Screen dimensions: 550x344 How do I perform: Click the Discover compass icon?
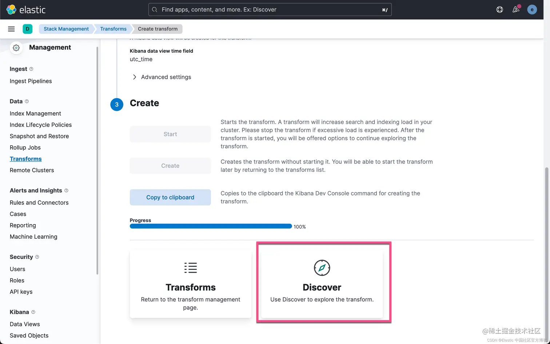[x=322, y=268]
